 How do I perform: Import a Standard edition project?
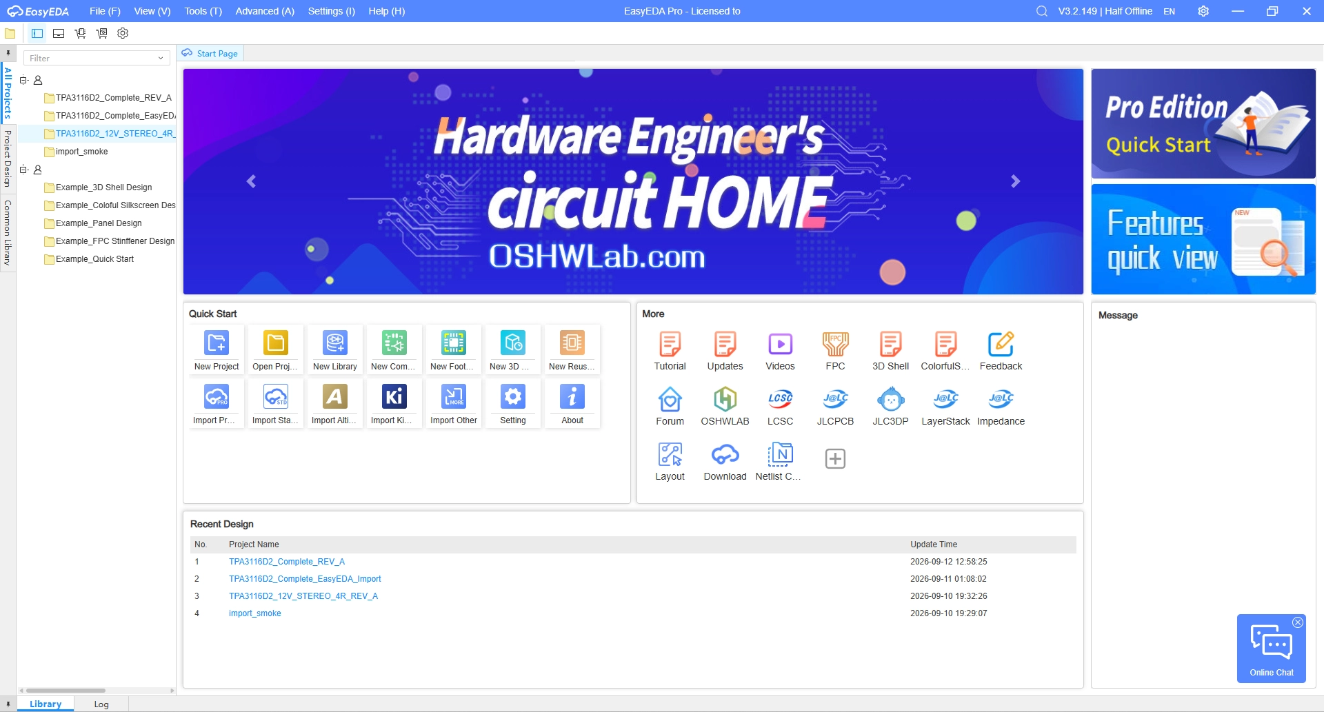(x=276, y=396)
